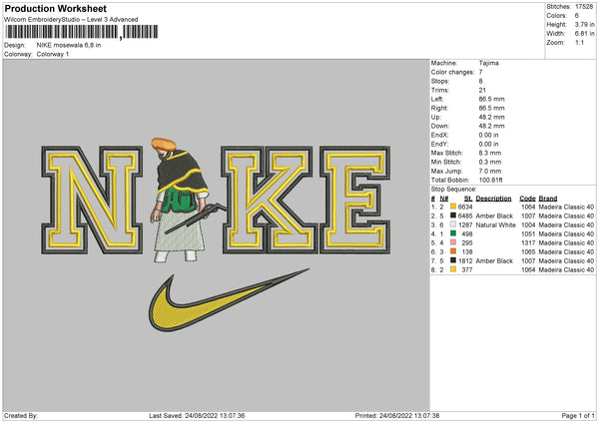This screenshot has height=423, width=599.
Task: Click the letter K in the design preview
Action: click(x=270, y=200)
